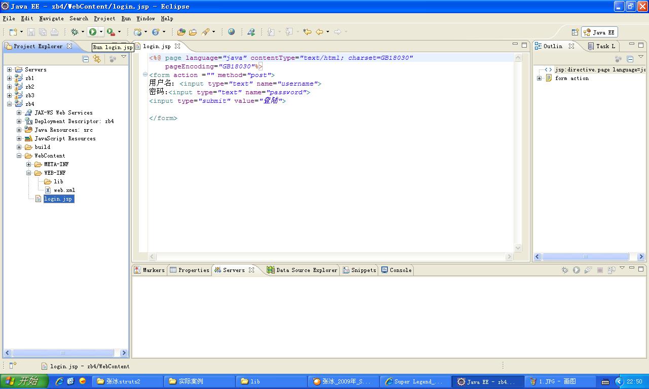Collapse the form tag fold marker in editor
649x389 pixels.
click(145, 75)
